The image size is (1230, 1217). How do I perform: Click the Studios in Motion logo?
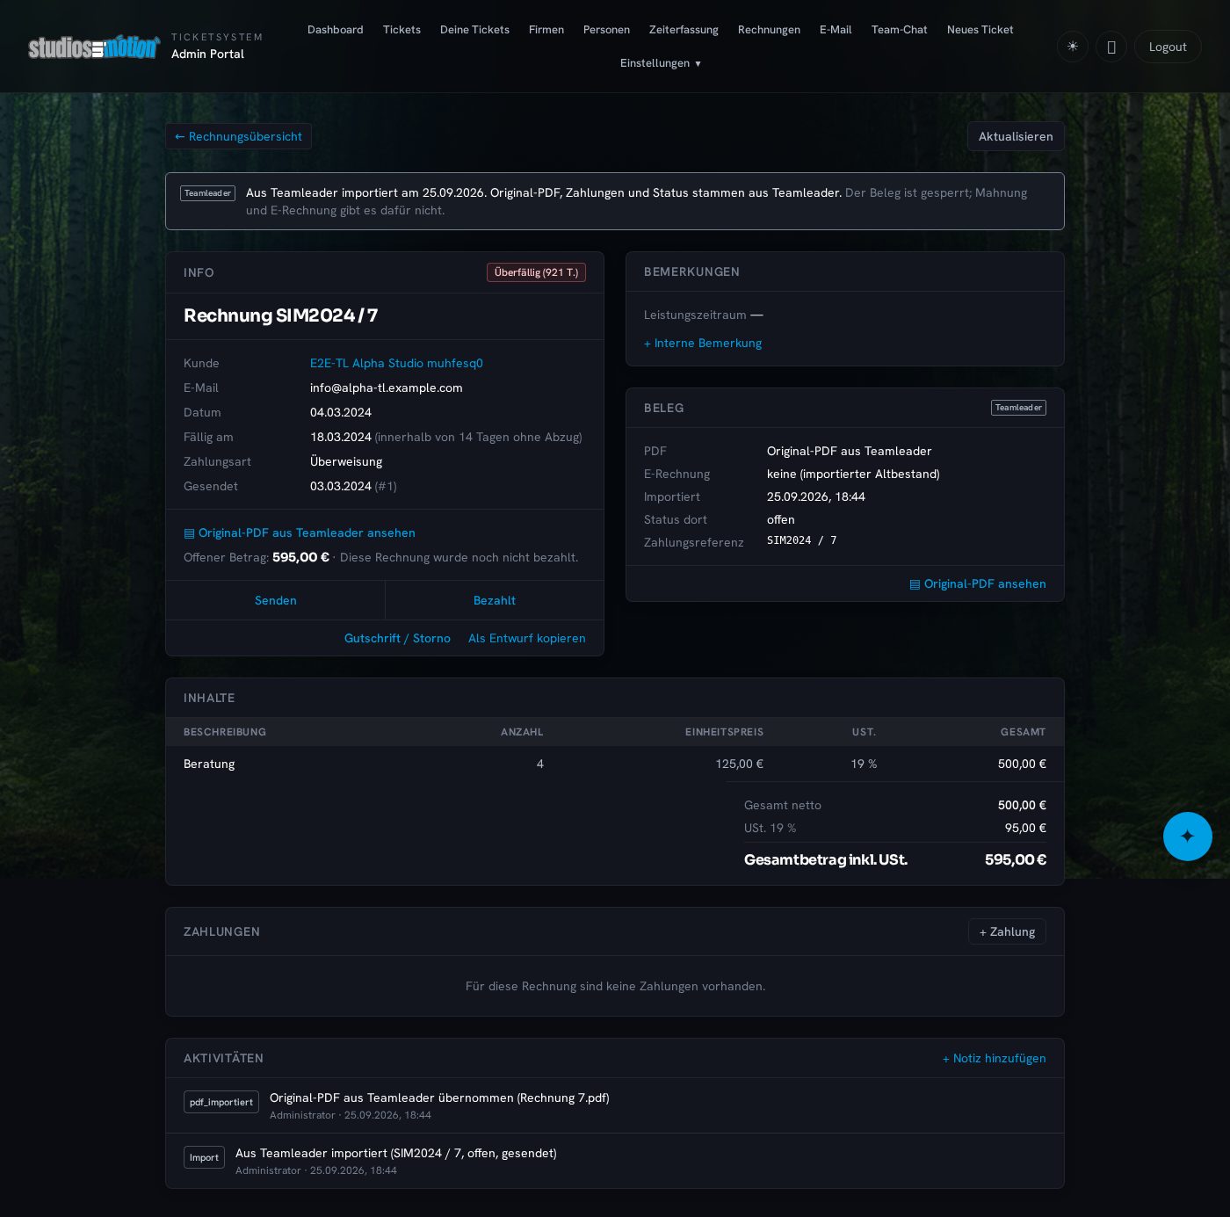point(94,47)
